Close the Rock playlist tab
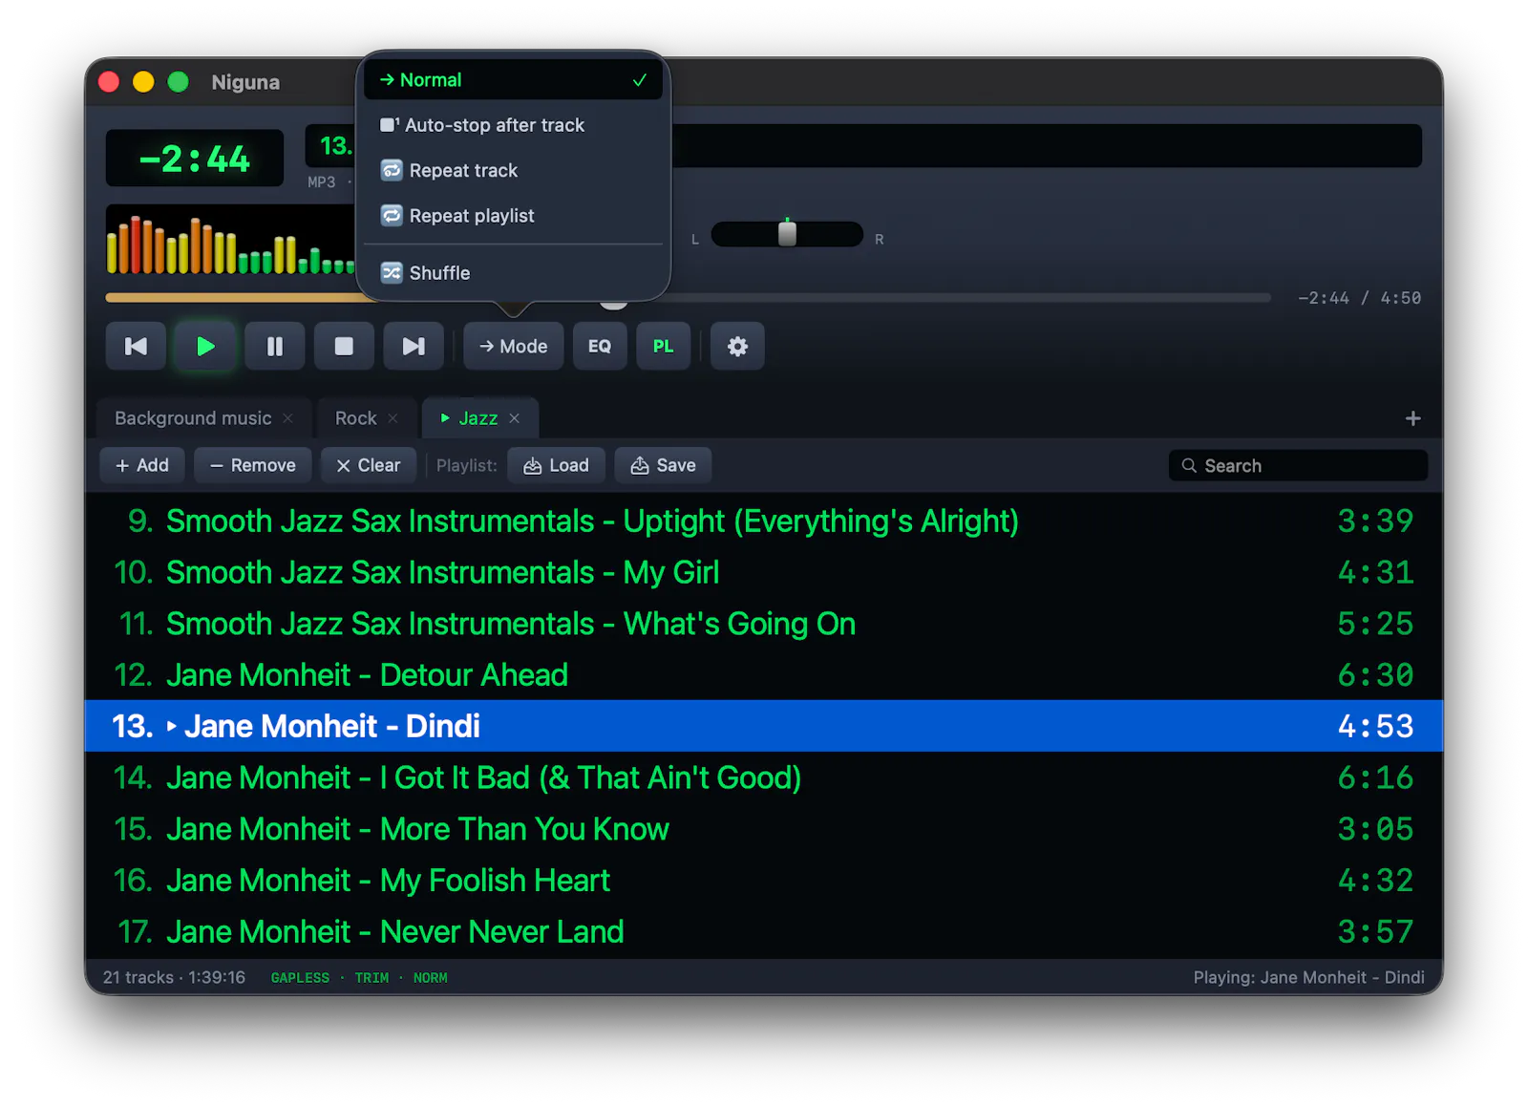The width and height of the screenshot is (1528, 1107). [x=393, y=418]
